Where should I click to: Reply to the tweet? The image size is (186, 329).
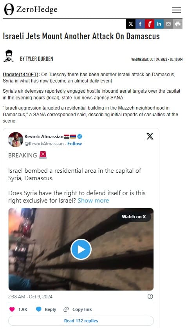tap(46, 309)
